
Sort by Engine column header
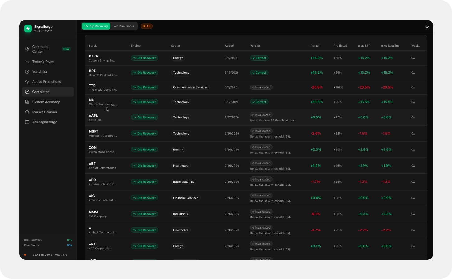[x=136, y=46]
